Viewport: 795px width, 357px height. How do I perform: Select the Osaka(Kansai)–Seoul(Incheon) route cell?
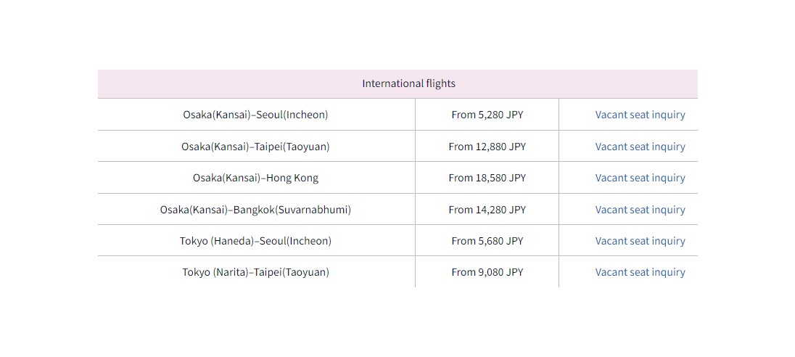[256, 115]
